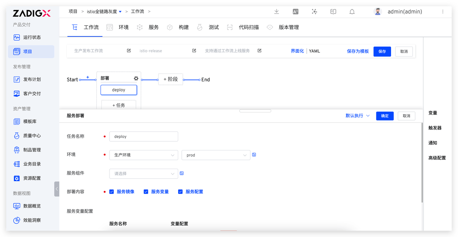Open the prod environment selector dropdown
The height and width of the screenshot is (237, 458).
pos(216,155)
